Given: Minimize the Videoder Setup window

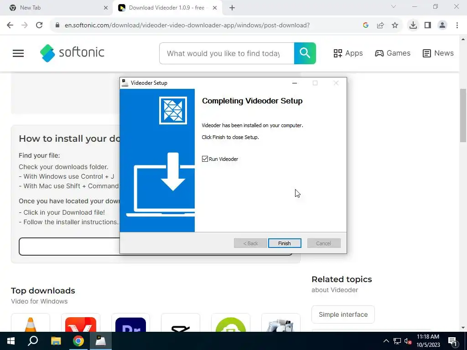Looking at the screenshot, I should coord(295,83).
